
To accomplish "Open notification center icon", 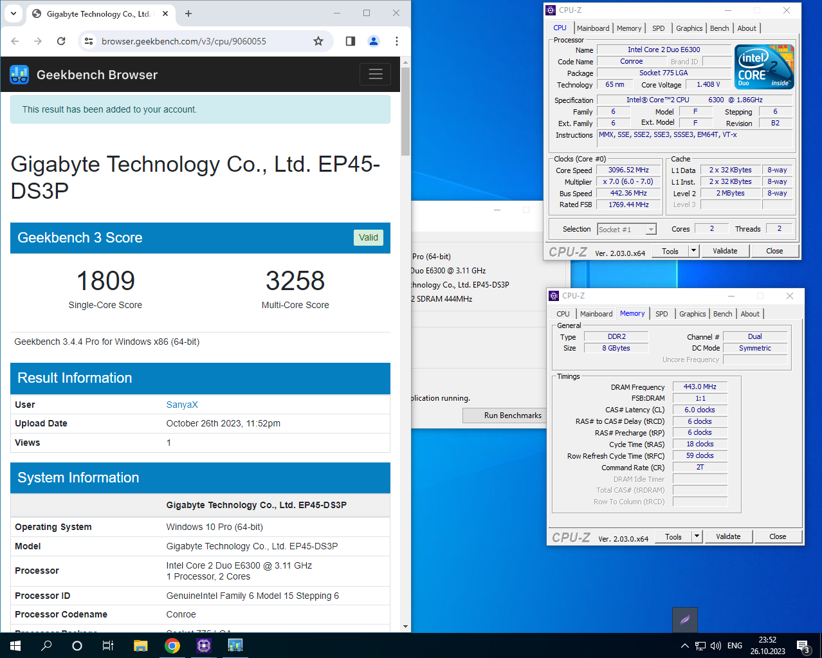I will point(803,646).
